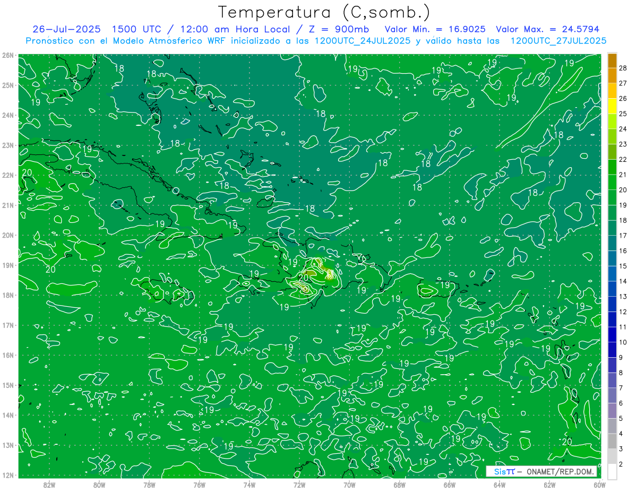637x492 pixels.
Task: Click the '76W' longitude axis label
Action: tap(199, 485)
